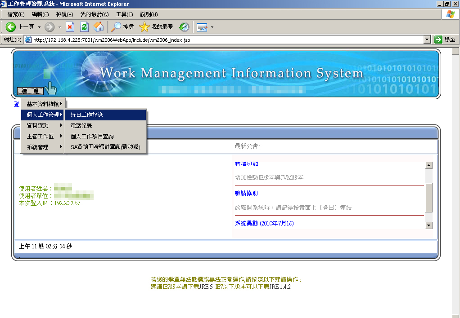Expand the address bar URL dropdown

click(427, 40)
